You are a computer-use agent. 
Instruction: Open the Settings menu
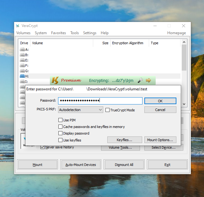point(90,33)
